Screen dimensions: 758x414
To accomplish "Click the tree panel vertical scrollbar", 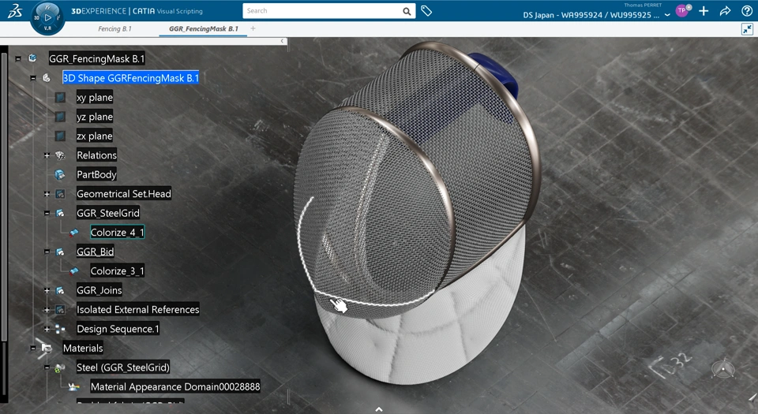I will 5,196.
